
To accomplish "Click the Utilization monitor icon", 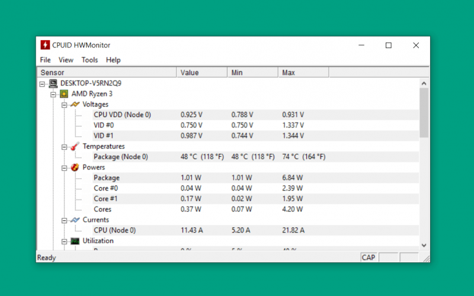I will point(75,241).
